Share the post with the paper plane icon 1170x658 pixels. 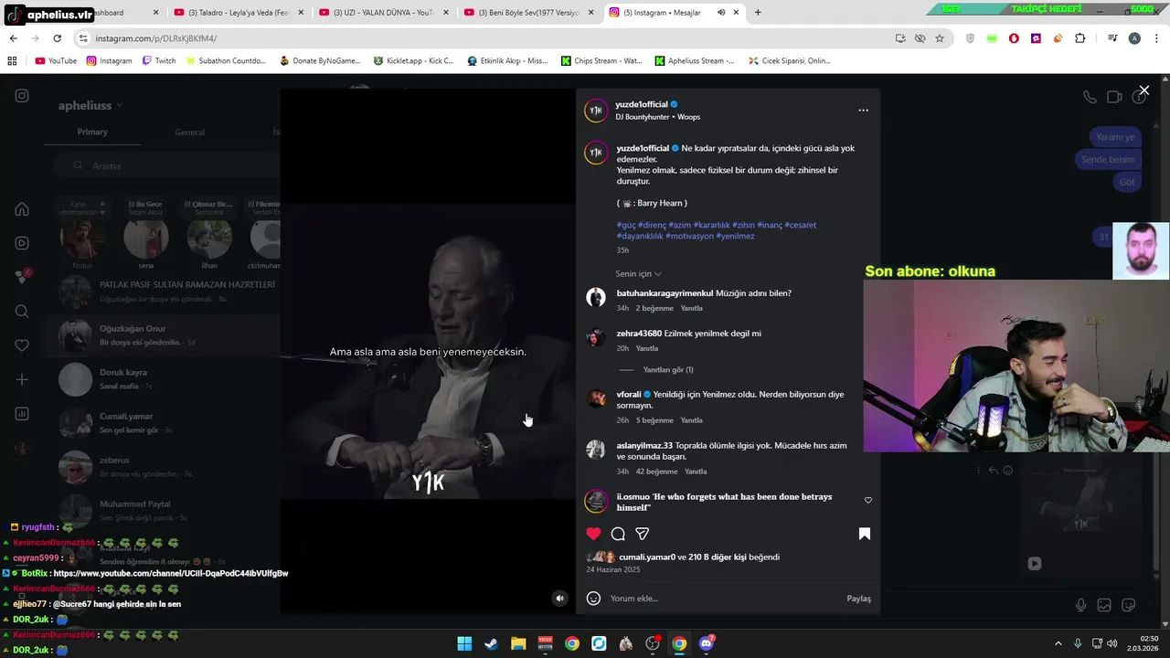[x=643, y=534]
